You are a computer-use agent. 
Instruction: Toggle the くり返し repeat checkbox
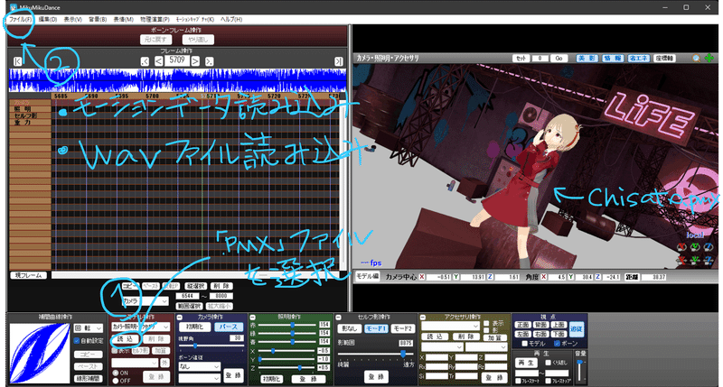pyautogui.click(x=549, y=363)
